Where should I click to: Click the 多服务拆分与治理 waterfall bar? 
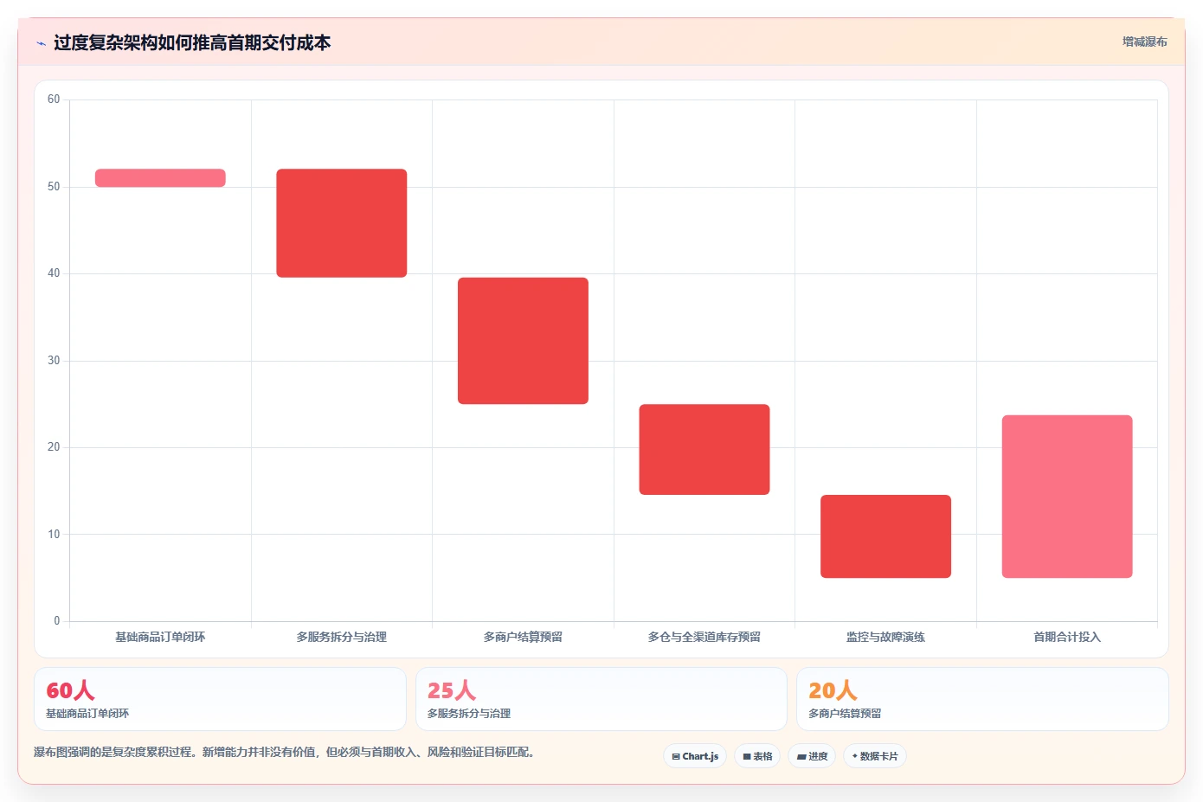tap(342, 223)
